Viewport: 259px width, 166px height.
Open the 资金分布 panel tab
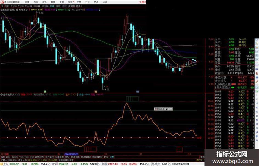(22, 160)
